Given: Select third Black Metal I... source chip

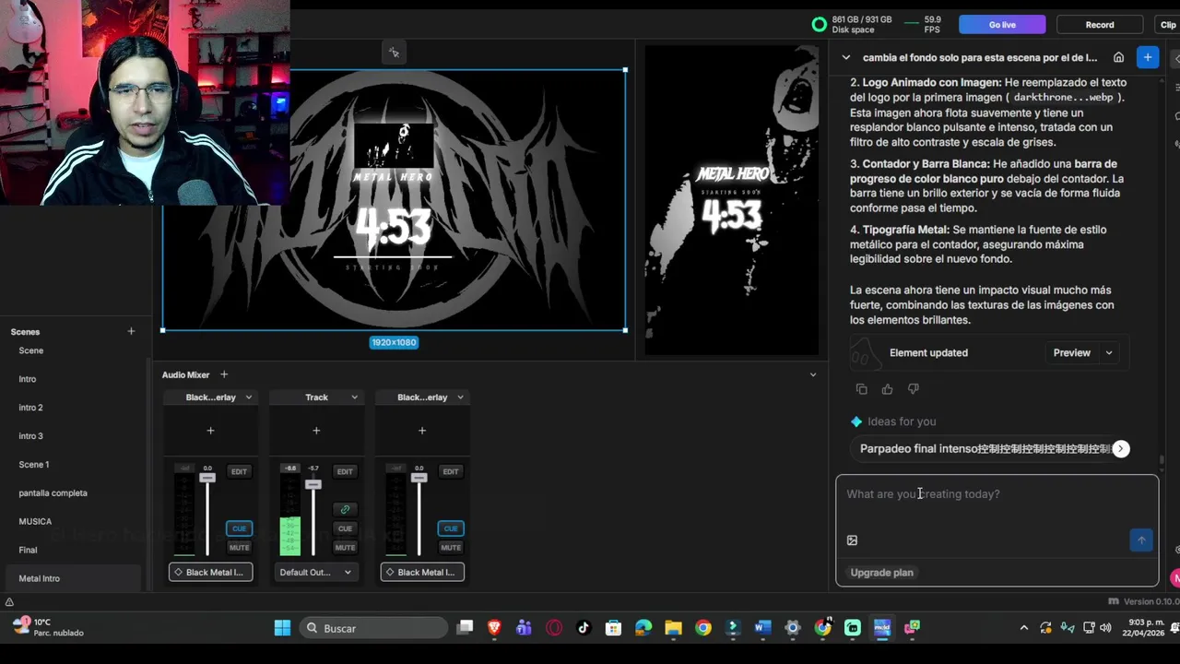Looking at the screenshot, I should [x=422, y=572].
